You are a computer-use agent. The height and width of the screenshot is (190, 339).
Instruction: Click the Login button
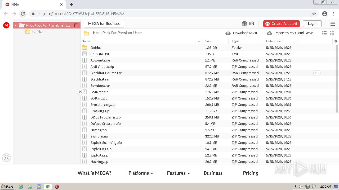312,24
